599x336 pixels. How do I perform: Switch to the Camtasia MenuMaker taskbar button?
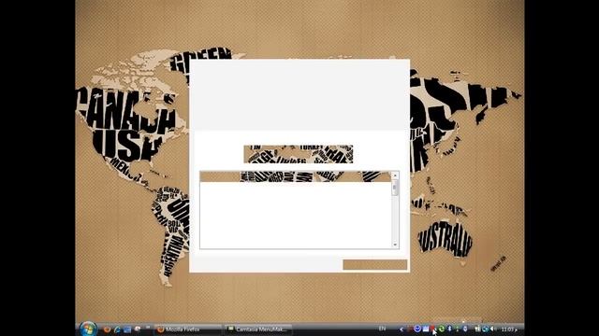click(x=258, y=329)
